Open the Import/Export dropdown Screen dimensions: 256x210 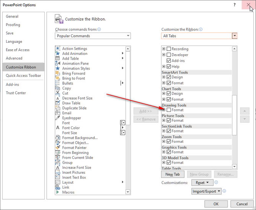pyautogui.click(x=206, y=191)
